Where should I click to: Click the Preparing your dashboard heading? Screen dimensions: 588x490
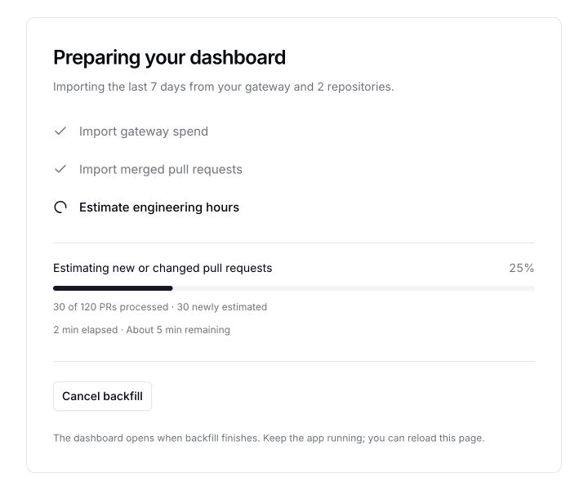[170, 57]
